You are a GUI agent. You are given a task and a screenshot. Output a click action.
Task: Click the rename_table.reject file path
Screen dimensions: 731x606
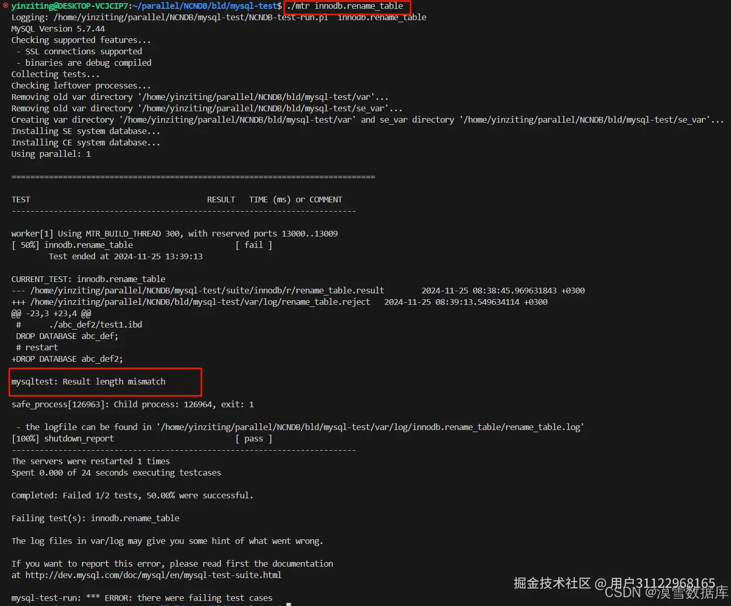point(200,302)
